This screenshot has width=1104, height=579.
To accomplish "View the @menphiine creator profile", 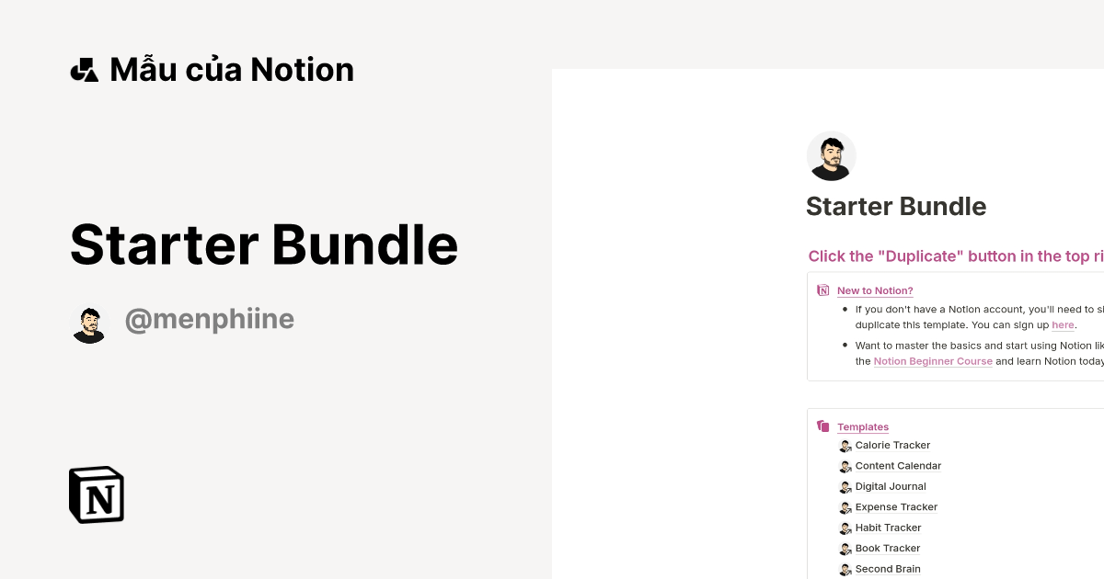I will point(210,319).
